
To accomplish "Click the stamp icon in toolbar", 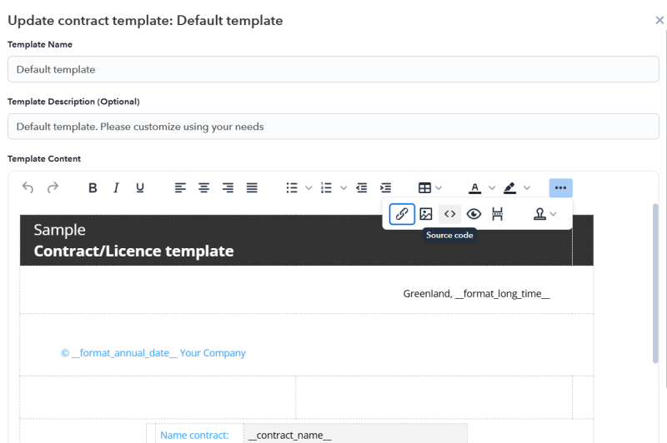I will click(539, 214).
